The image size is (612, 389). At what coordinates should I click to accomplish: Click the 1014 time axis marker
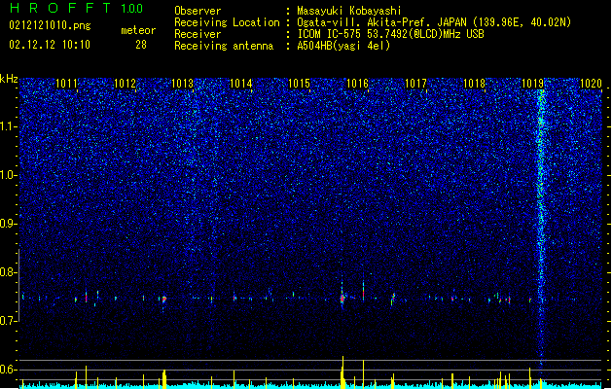click(241, 84)
